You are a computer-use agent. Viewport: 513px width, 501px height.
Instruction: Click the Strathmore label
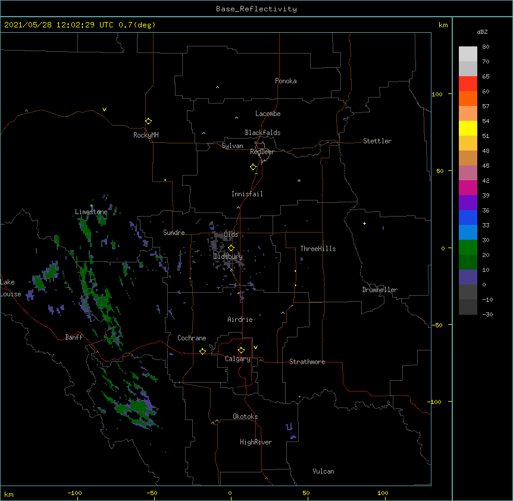coord(307,362)
